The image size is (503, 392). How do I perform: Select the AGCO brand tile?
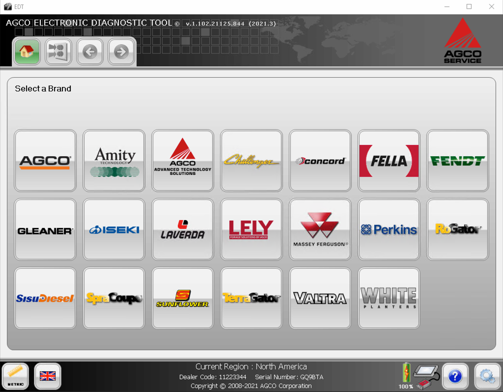click(45, 160)
